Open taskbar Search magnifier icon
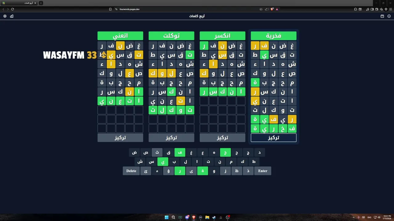Image resolution: width=394 pixels, height=221 pixels. [x=173, y=217]
